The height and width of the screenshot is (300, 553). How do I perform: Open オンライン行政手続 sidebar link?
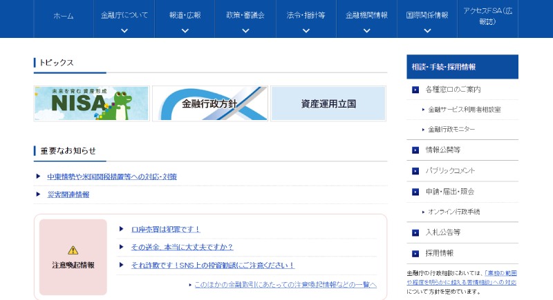coord(453,212)
